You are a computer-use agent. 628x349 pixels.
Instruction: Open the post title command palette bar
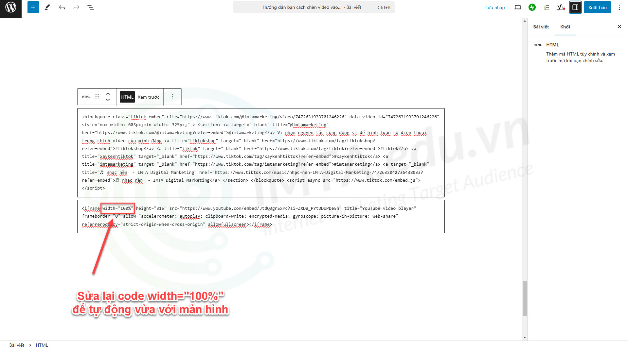pos(314,7)
